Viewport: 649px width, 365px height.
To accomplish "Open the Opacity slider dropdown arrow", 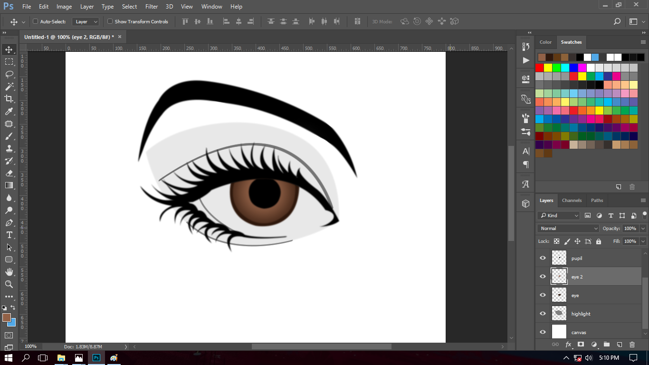I will coord(643,229).
